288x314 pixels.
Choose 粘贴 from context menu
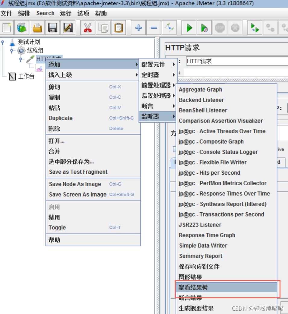tap(93, 108)
